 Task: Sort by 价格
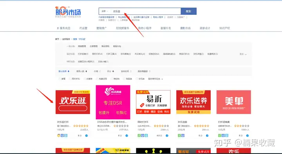[97, 71]
